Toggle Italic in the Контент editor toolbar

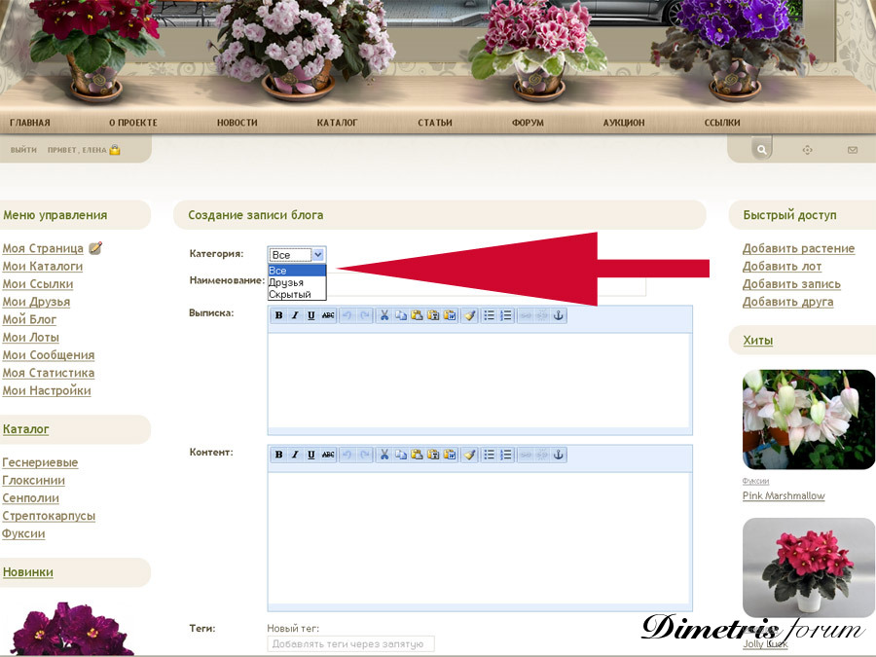295,455
